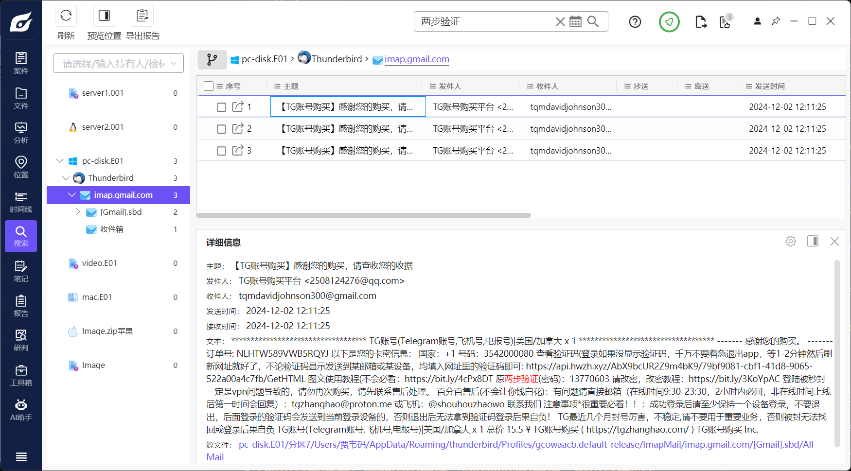Open the Report (报告) sidebar section
The height and width of the screenshot is (471, 851).
point(21,306)
